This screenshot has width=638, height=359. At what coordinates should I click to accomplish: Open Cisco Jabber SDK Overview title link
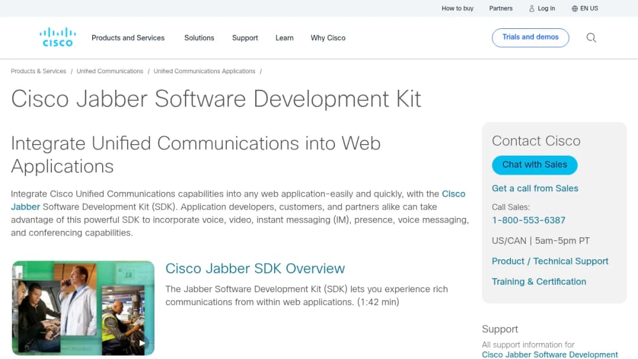coord(255,268)
